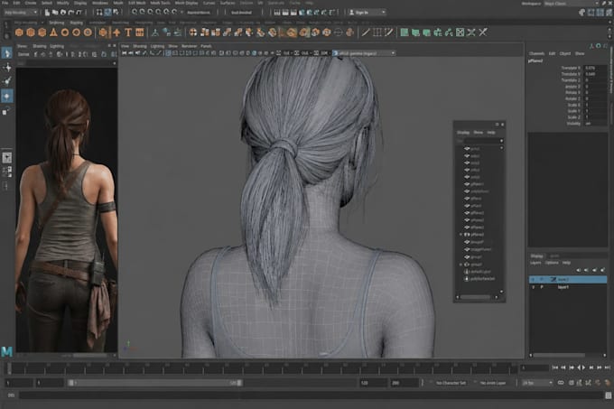Click the playback range slider bar
Viewport: 614px width, 409px height.
click(x=155, y=383)
